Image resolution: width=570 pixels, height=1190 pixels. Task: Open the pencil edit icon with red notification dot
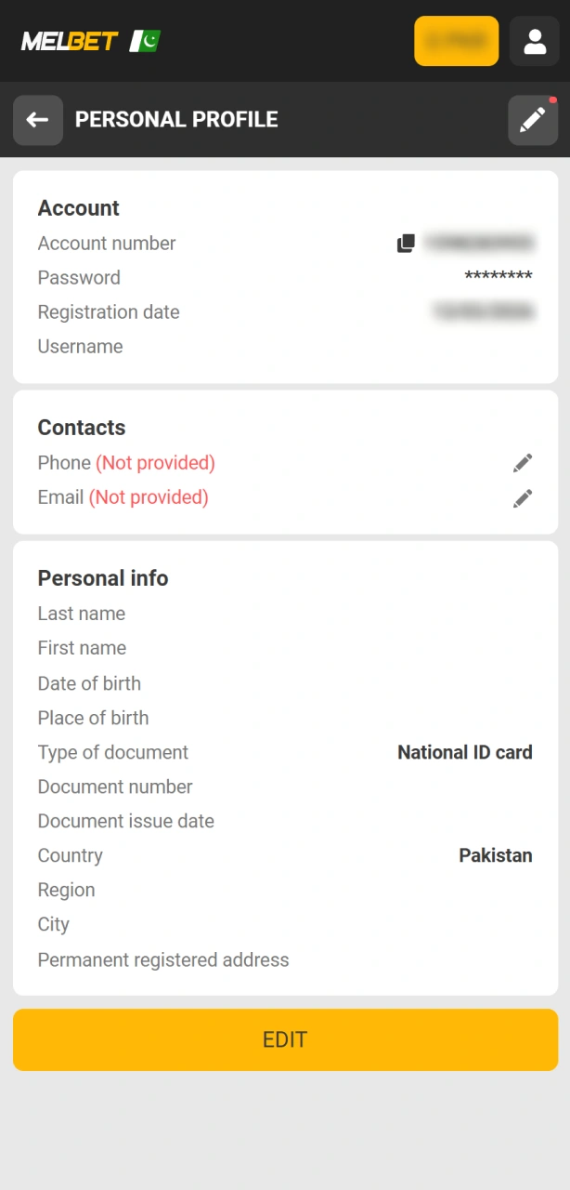pos(532,119)
